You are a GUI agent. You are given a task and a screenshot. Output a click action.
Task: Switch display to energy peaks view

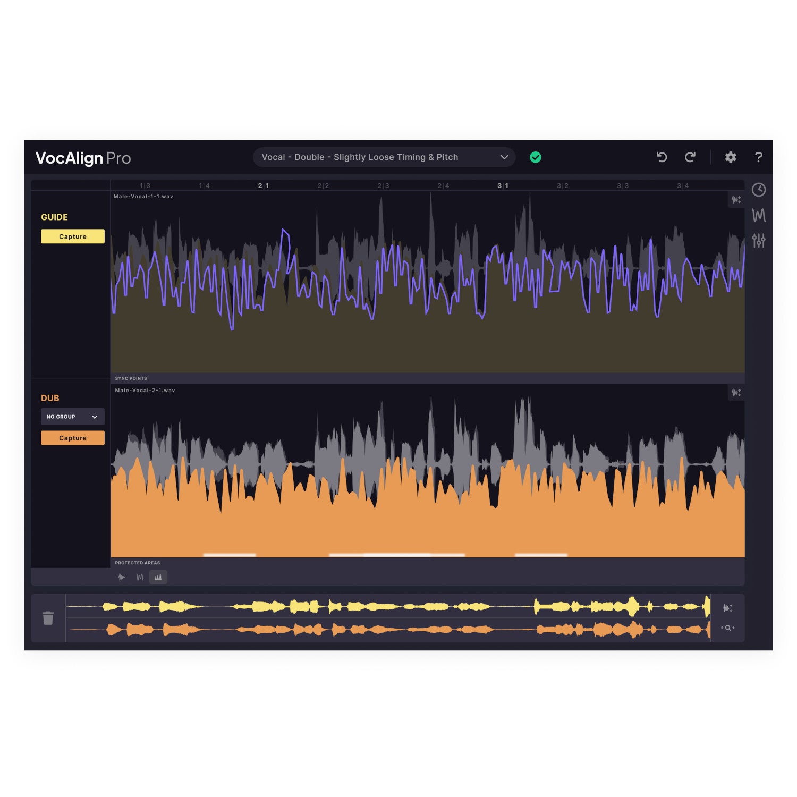coord(158,577)
